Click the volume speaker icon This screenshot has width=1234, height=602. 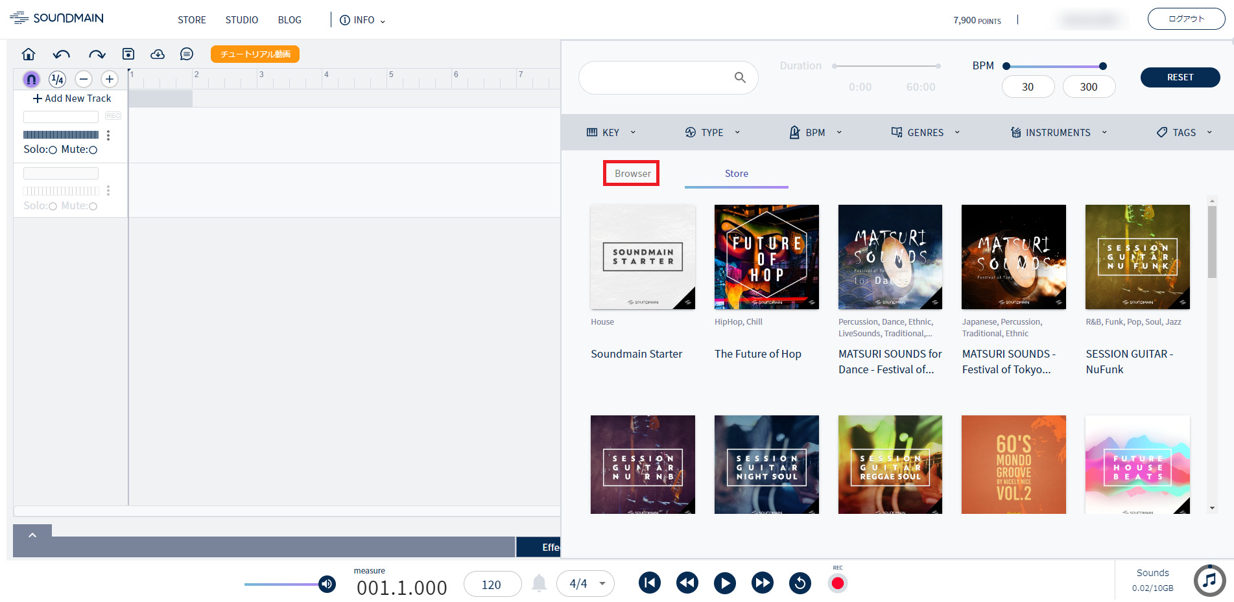[327, 585]
